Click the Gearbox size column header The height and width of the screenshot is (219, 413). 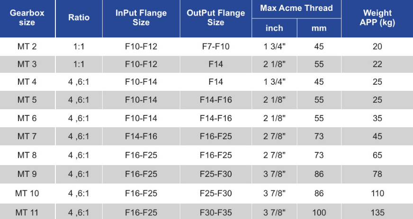pos(27,18)
